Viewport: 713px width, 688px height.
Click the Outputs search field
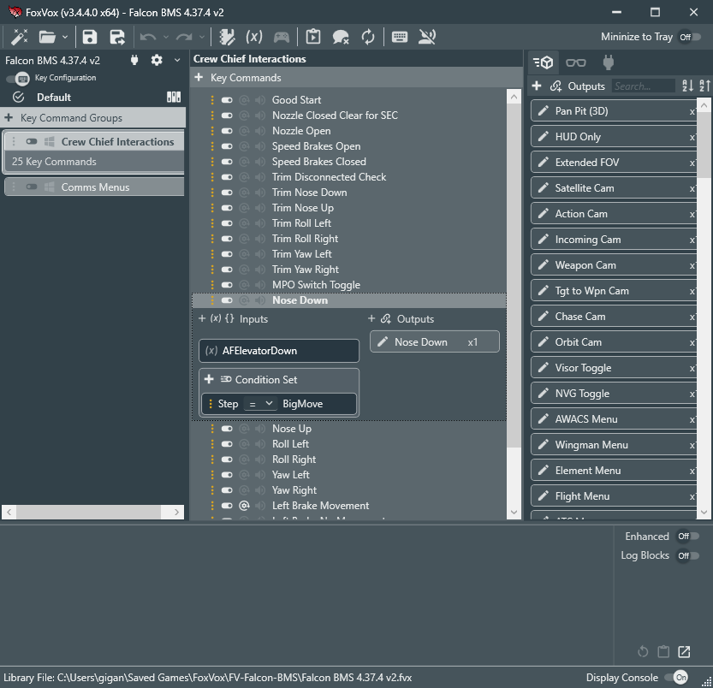tap(643, 86)
